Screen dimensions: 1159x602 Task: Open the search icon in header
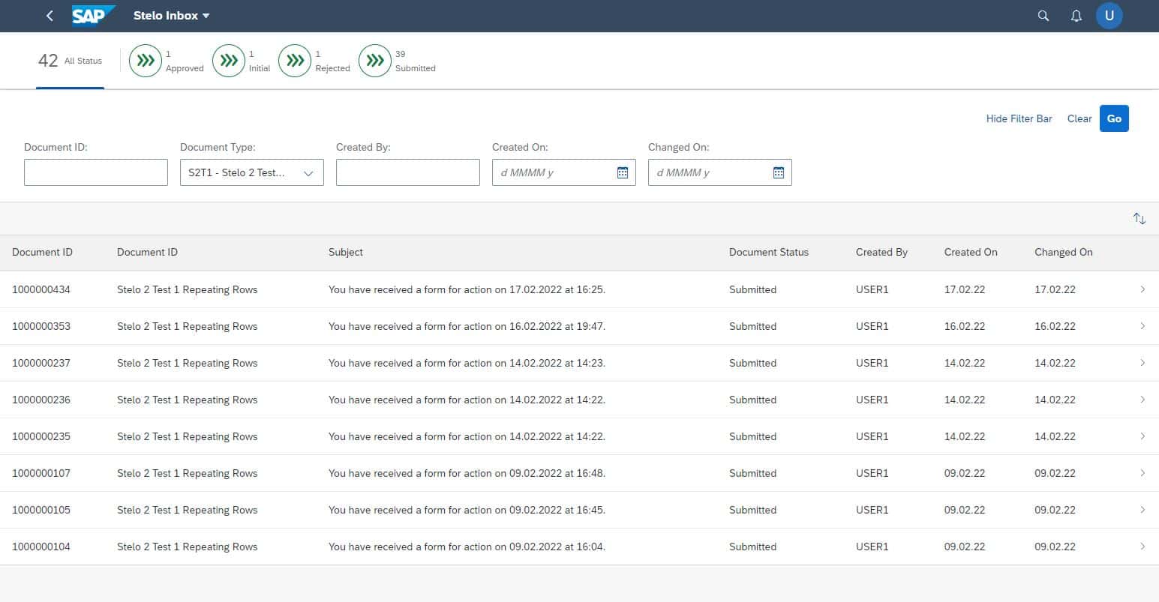pyautogui.click(x=1043, y=16)
